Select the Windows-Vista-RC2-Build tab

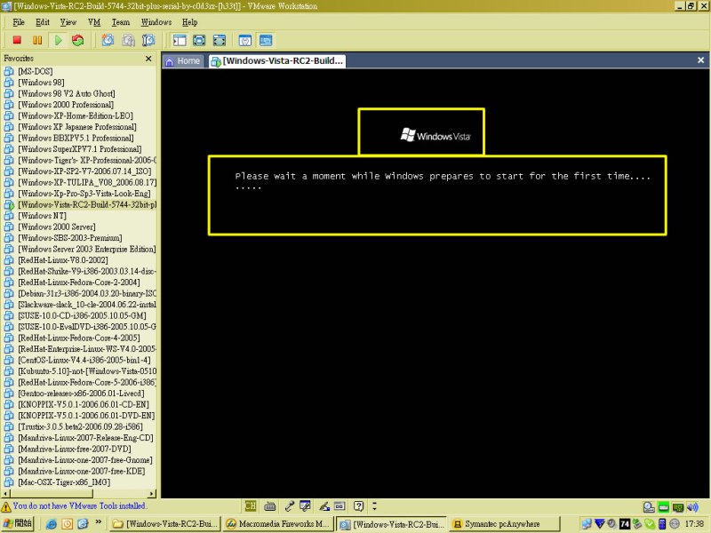[276, 61]
